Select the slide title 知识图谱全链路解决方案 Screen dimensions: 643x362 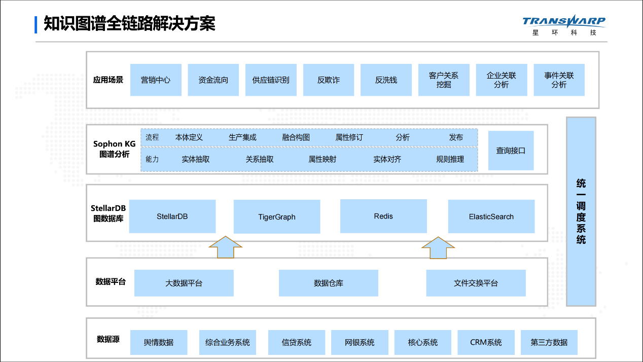(x=129, y=24)
